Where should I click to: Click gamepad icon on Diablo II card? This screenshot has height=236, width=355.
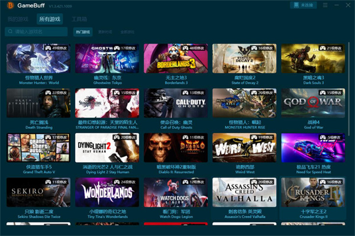185,137
